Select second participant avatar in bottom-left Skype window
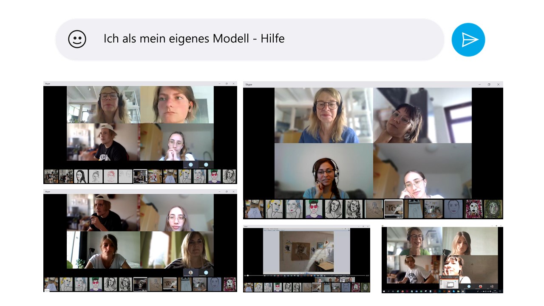Image resolution: width=544 pixels, height=306 pixels. click(x=206, y=272)
